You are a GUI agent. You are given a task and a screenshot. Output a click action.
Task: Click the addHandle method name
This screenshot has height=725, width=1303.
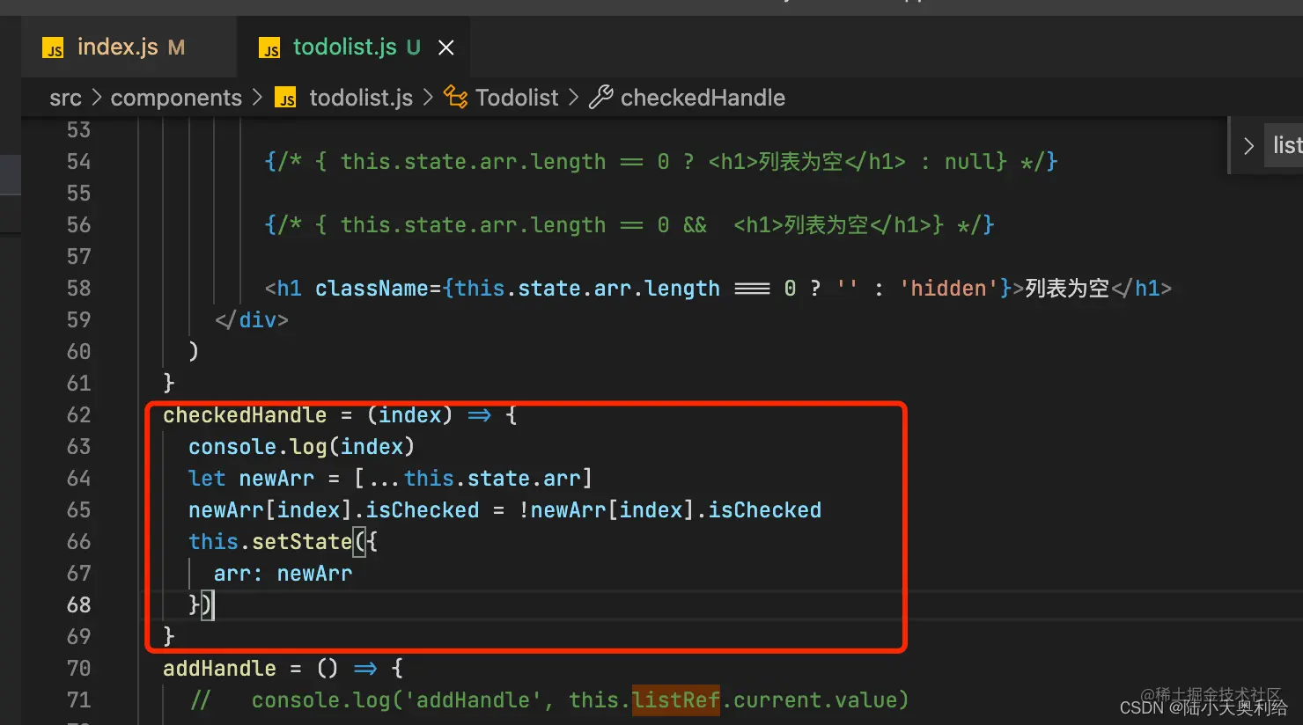click(x=219, y=668)
